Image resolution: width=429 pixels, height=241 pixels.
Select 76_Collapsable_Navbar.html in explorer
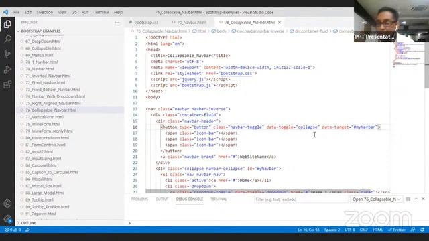pyautogui.click(x=51, y=110)
